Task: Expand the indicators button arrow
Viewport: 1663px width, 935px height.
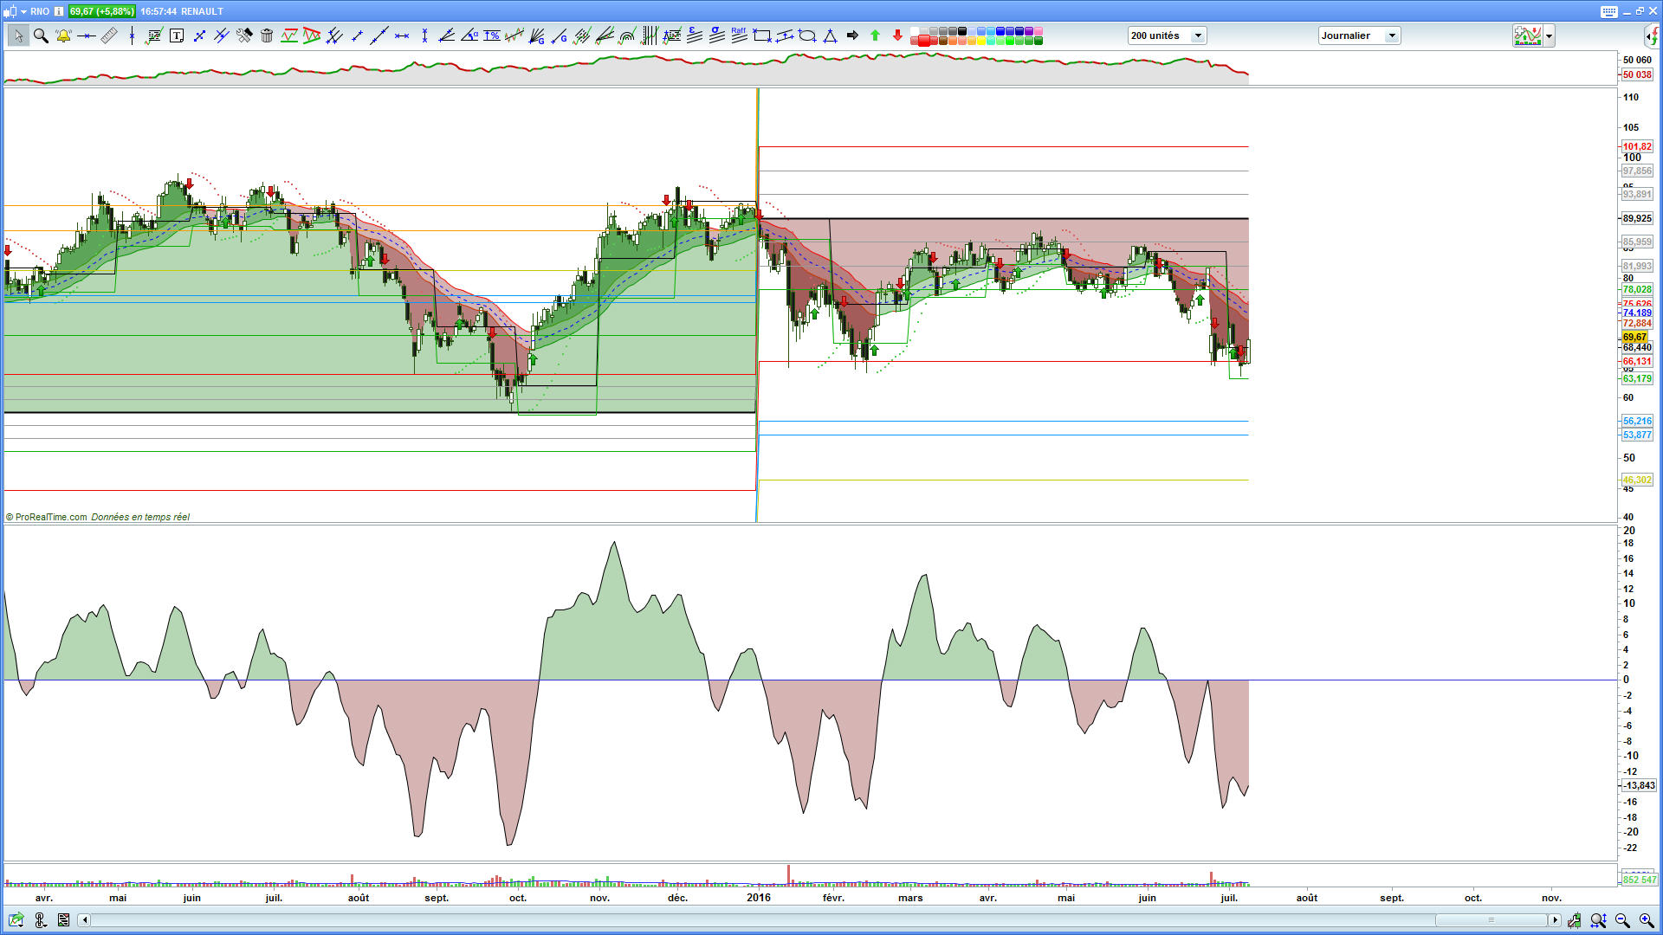Action: [x=1550, y=35]
